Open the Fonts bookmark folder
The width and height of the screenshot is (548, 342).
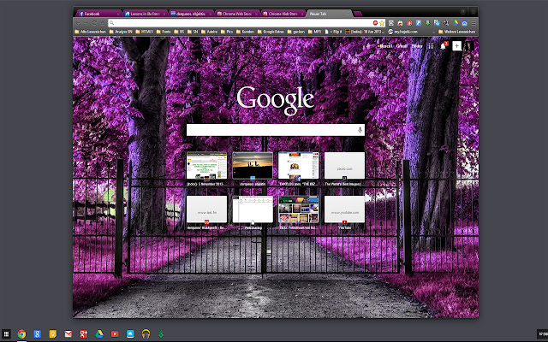point(164,32)
